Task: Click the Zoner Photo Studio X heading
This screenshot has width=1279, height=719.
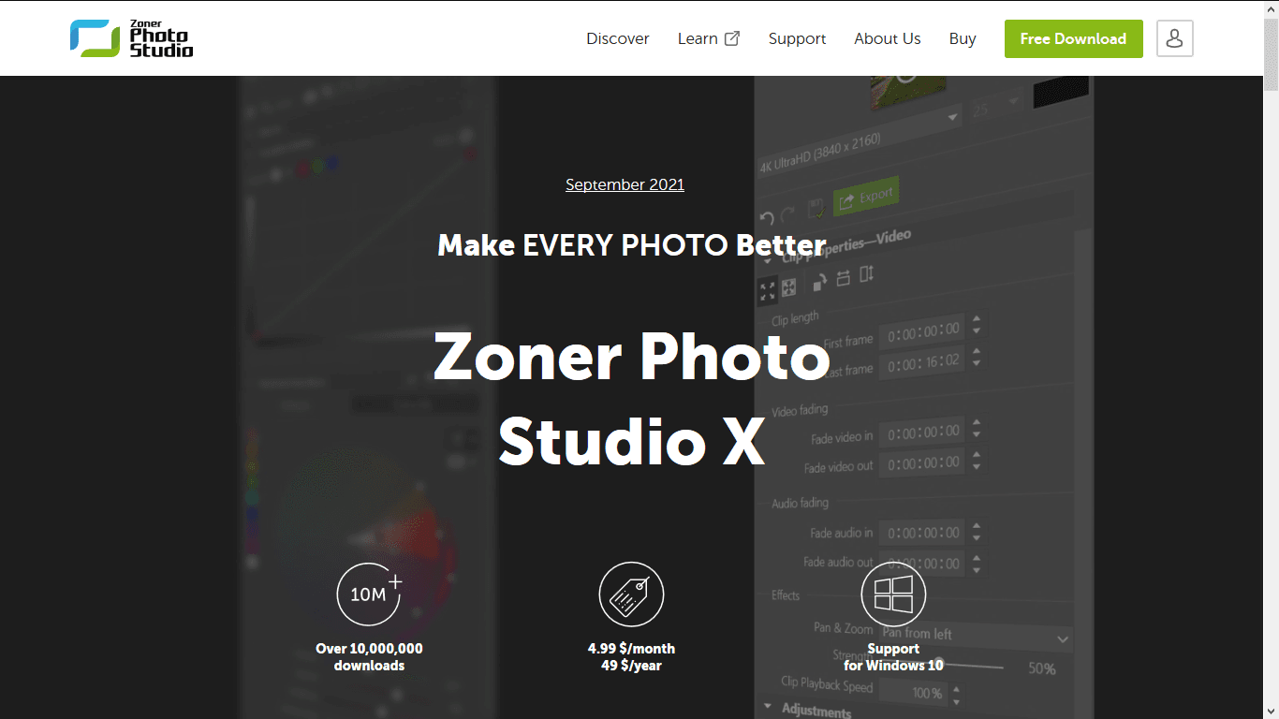Action: [632, 398]
